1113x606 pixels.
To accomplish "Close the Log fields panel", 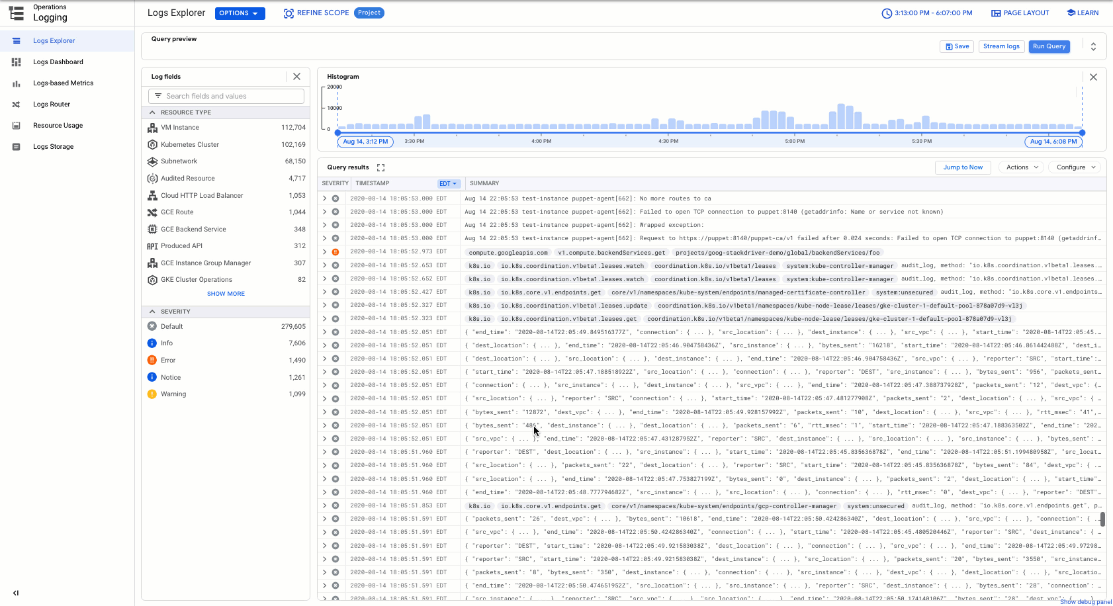I will coord(296,77).
